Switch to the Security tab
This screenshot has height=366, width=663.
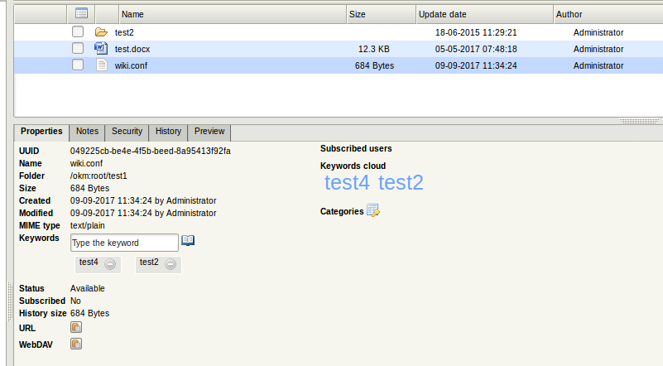click(127, 132)
